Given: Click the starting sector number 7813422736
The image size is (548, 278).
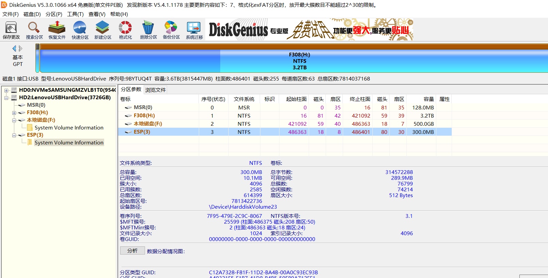Looking at the screenshot, I should click(x=247, y=201).
